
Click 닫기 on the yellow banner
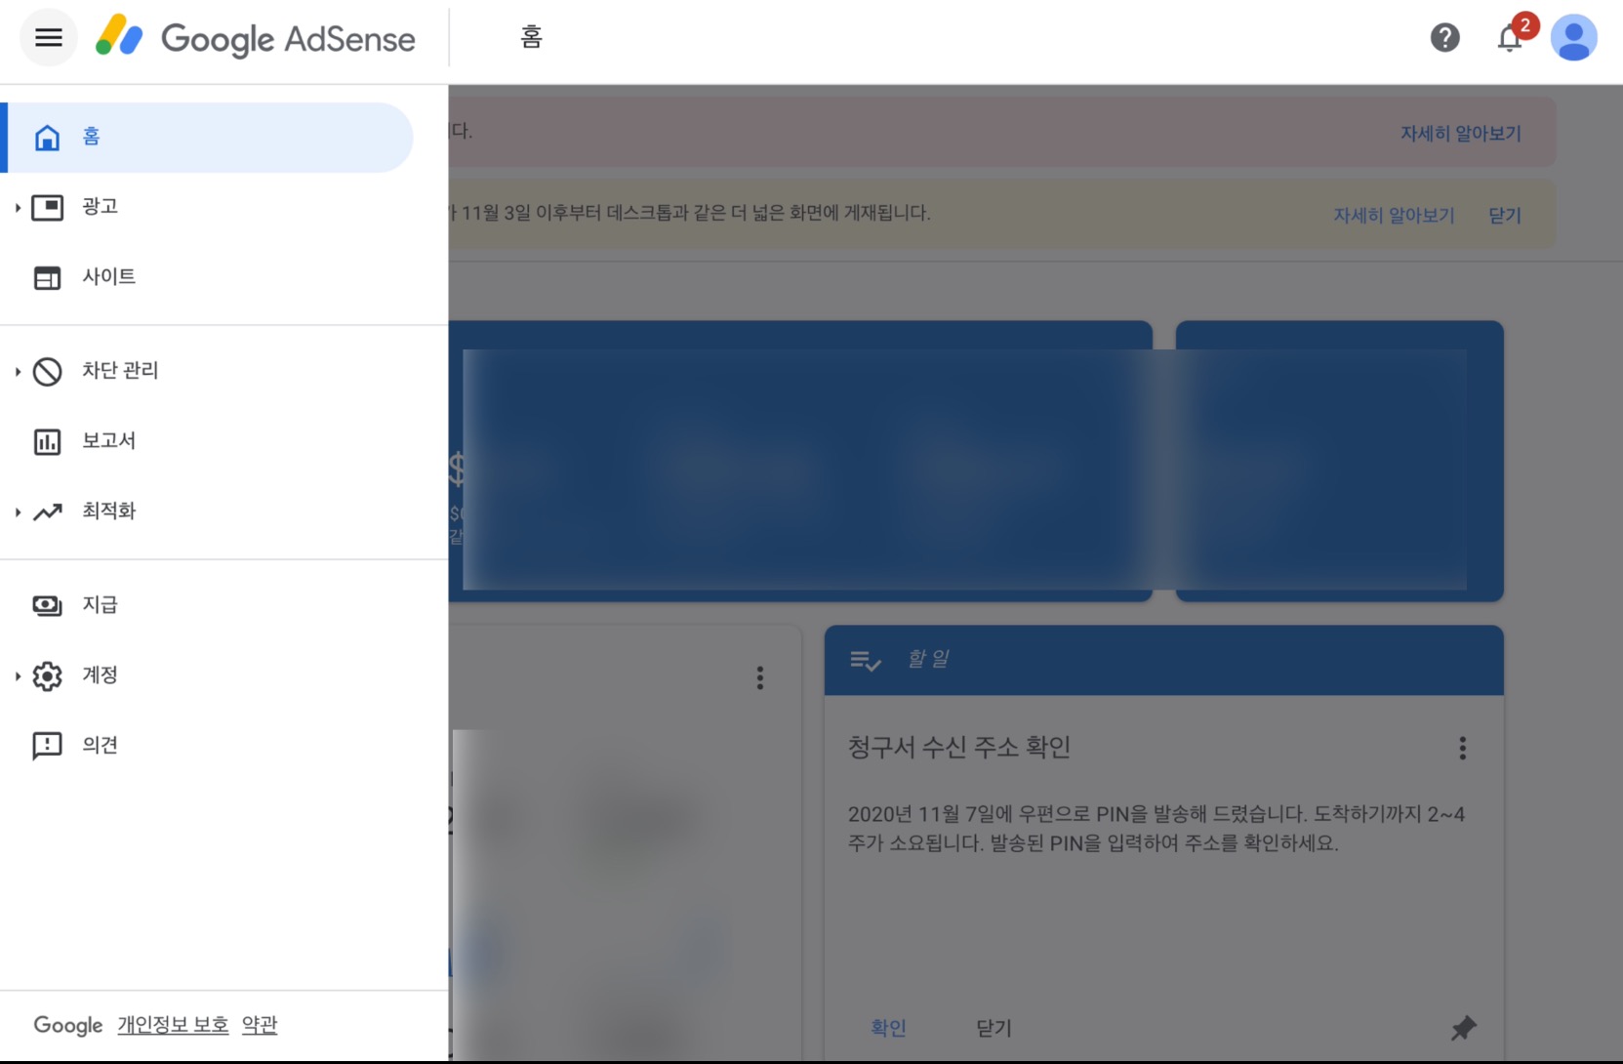pos(1505,216)
